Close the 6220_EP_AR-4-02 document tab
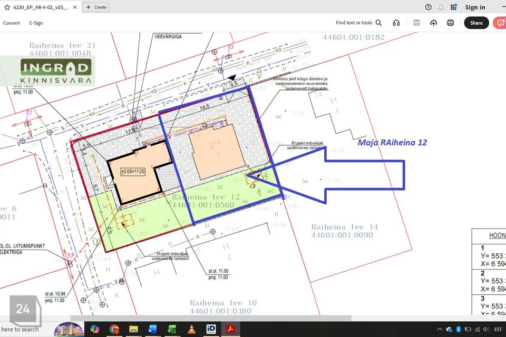 click(x=74, y=7)
